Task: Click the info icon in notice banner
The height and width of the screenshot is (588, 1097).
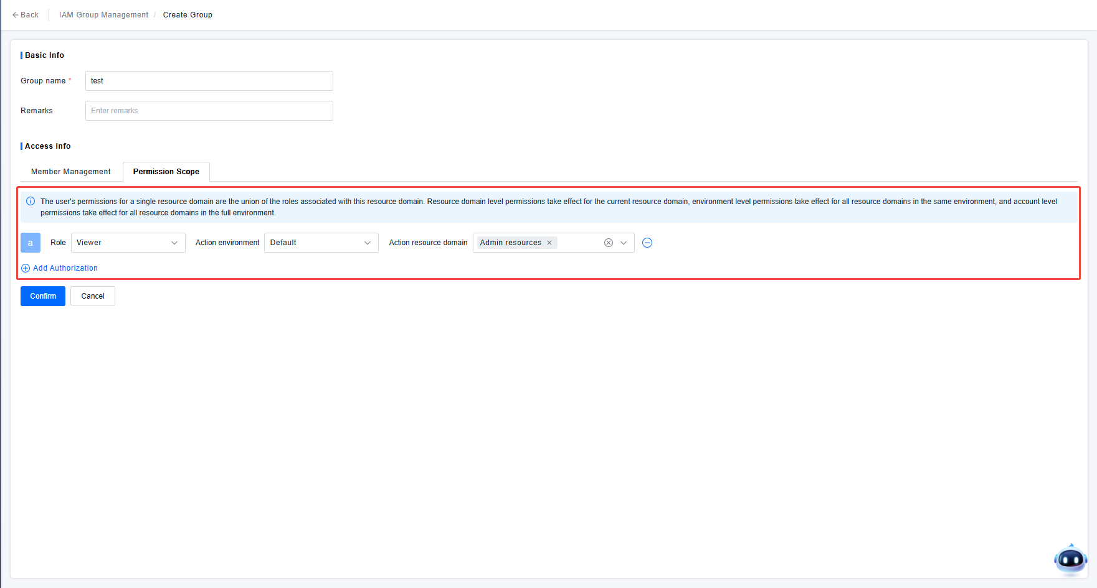Action: point(31,202)
